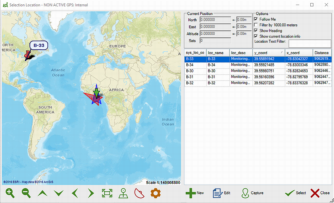Image resolution: width=334 pixels, height=203 pixels.
Task: Confirm with the Select button
Action: click(295, 193)
